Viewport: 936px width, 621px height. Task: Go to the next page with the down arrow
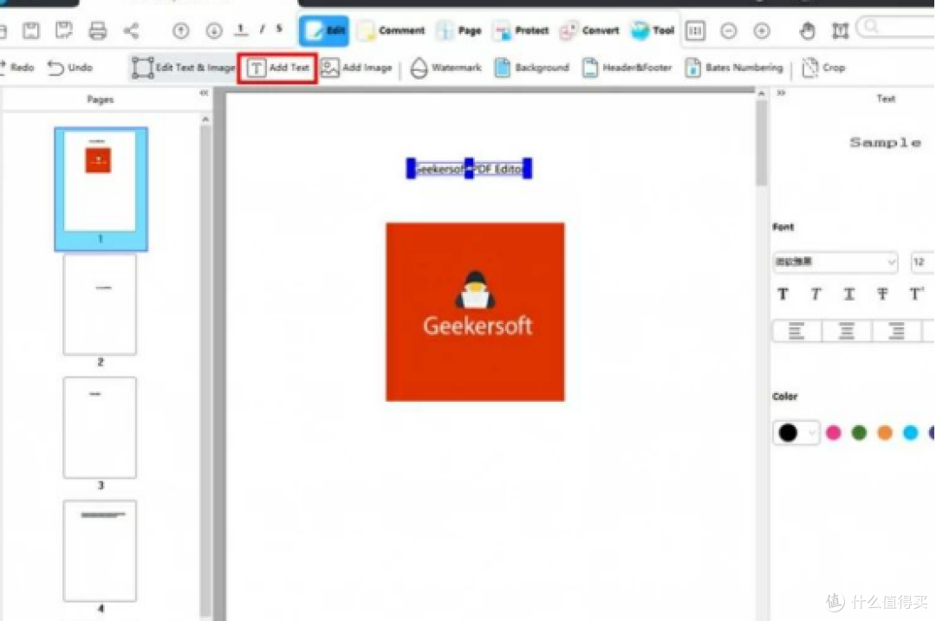(x=214, y=30)
